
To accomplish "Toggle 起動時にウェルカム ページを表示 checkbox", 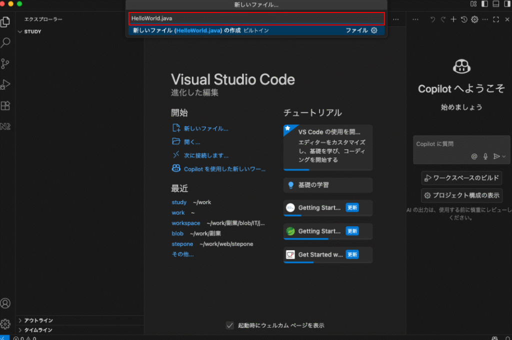I will (x=230, y=326).
